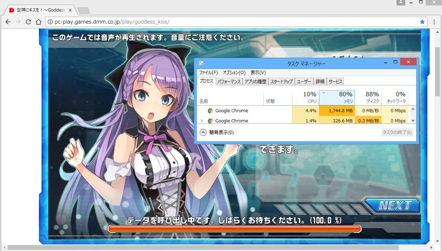Select the プロセス tab
The image size is (442, 251).
point(207,81)
